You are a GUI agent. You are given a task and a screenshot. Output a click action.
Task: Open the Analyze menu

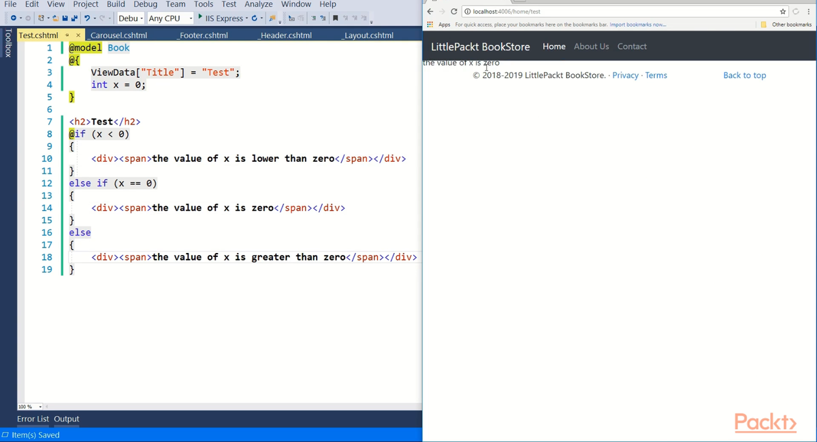click(259, 4)
